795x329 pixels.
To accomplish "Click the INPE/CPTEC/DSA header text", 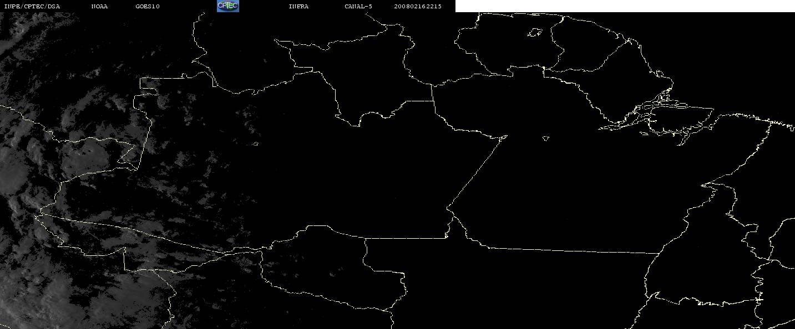I will pyautogui.click(x=32, y=7).
